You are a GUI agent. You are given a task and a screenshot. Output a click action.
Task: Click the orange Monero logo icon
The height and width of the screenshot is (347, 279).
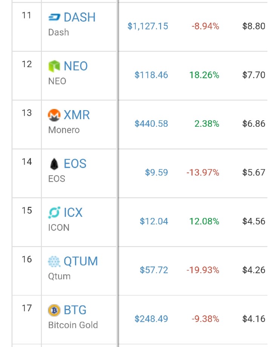point(54,115)
